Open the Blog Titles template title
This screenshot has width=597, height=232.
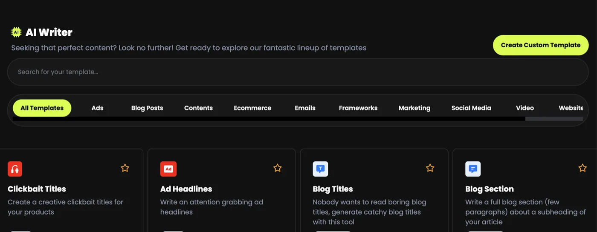pos(333,189)
